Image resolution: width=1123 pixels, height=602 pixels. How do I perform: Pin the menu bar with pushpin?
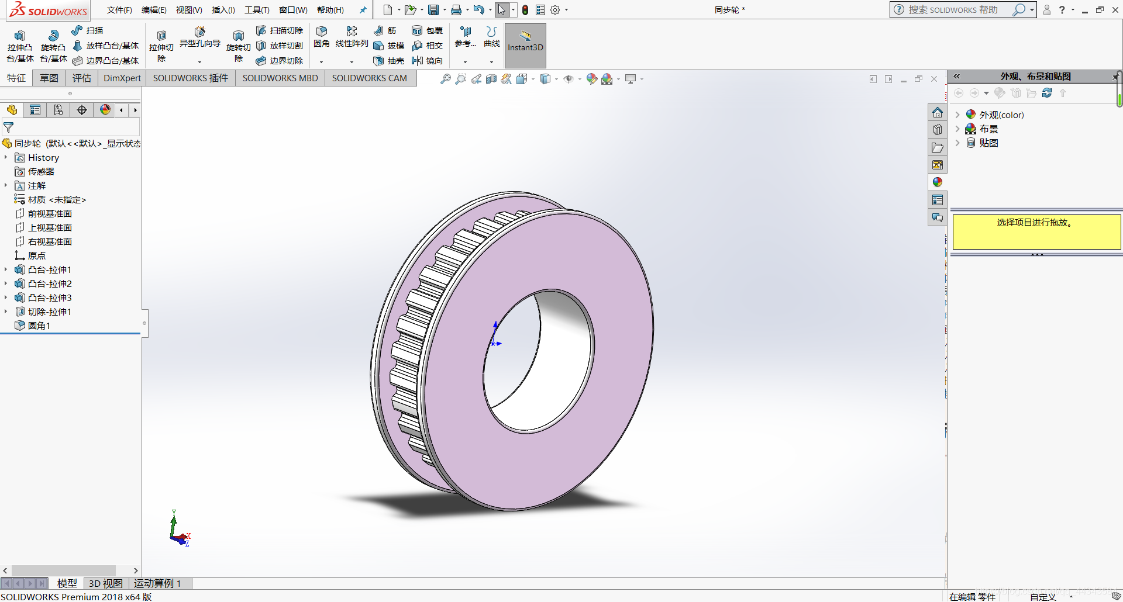pos(363,10)
